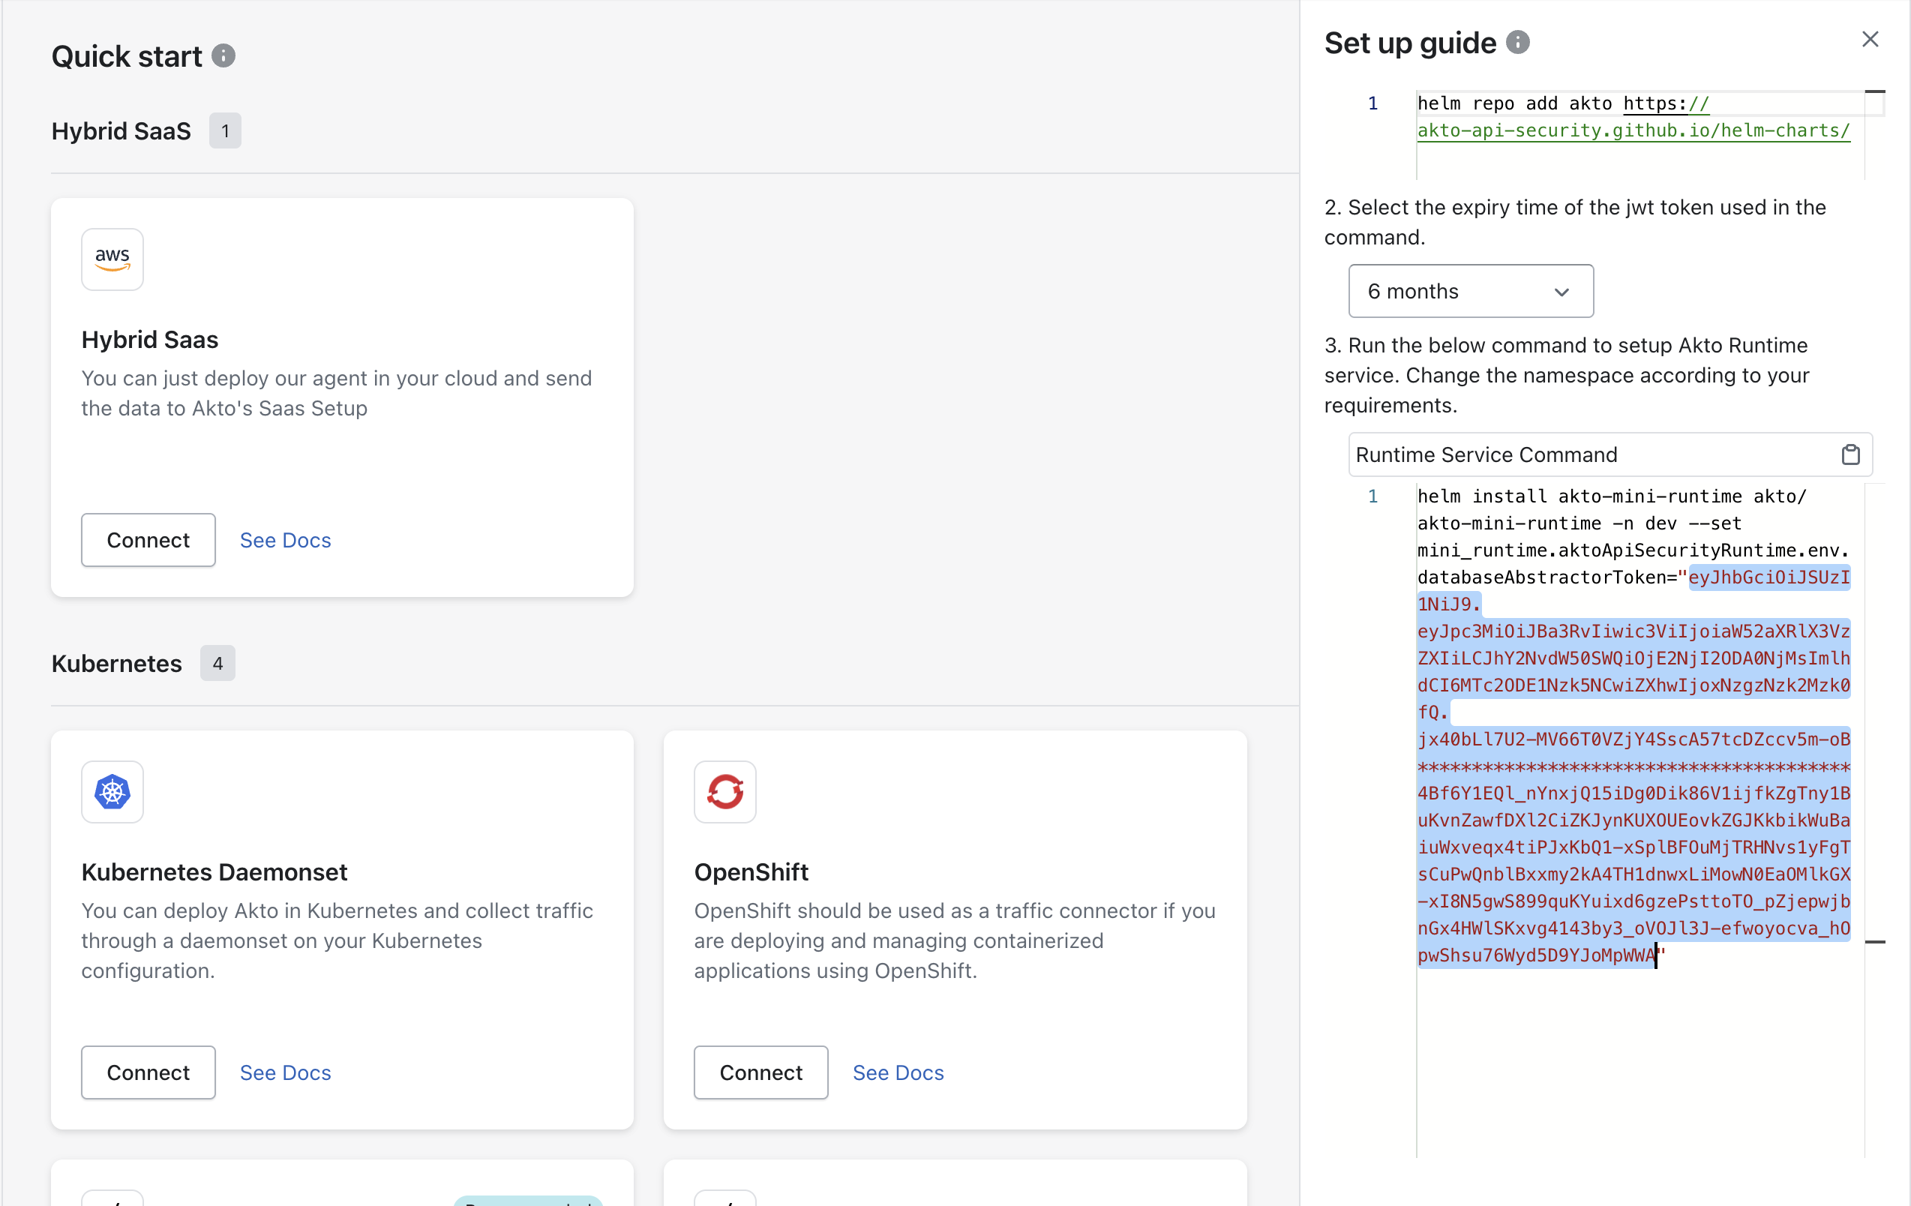
Task: Copy the Runtime Service Command via clipboard icon
Action: 1850,454
